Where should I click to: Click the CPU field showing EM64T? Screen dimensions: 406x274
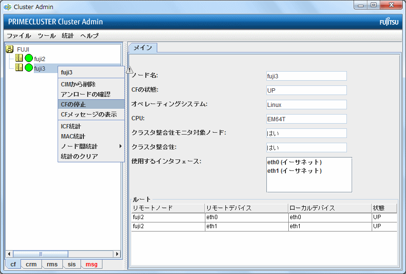click(x=306, y=119)
